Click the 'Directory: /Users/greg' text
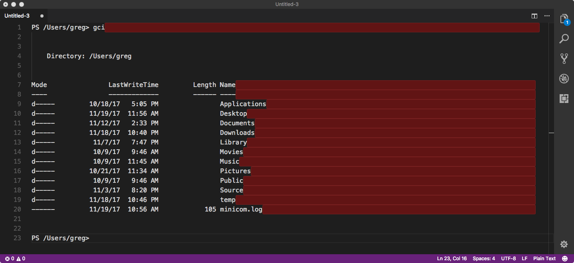Screen dimensions: 574x263 point(89,56)
